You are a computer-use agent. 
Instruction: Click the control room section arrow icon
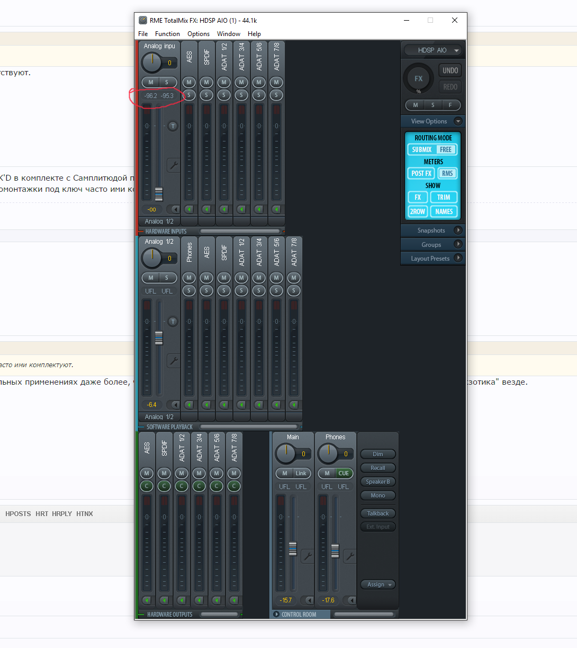276,615
